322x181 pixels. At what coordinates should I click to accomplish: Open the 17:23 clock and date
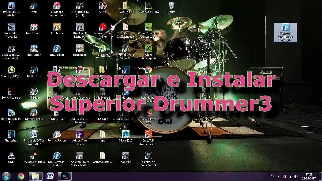[x=309, y=176]
